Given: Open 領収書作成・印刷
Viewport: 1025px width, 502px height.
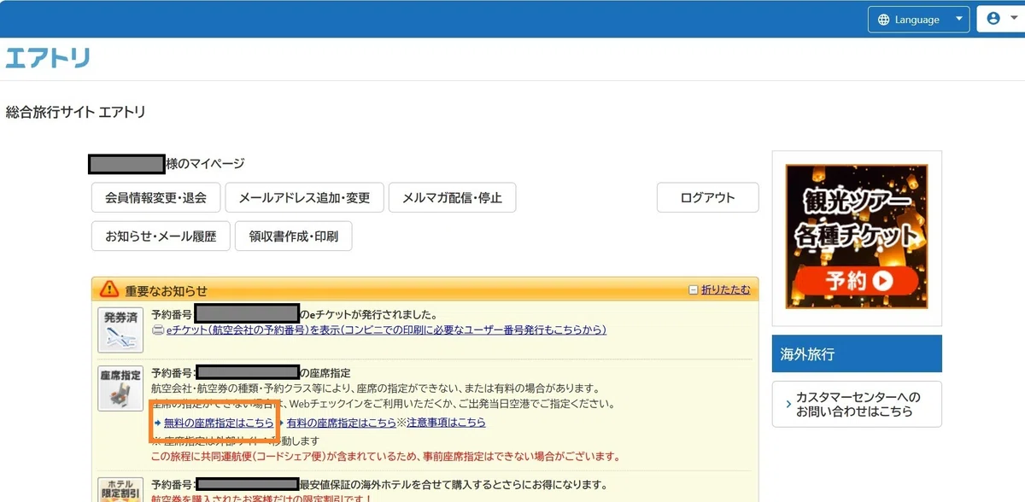Looking at the screenshot, I should [293, 236].
